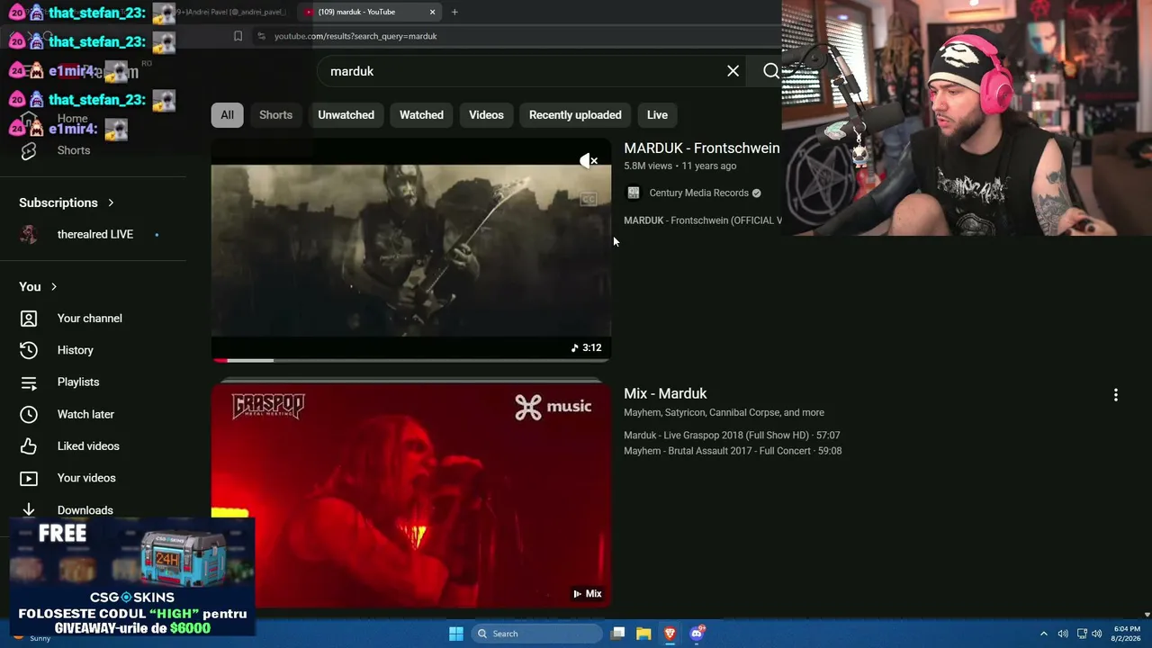Open the MARDUK - Frontschwein video title
The image size is (1152, 648).
[x=702, y=148]
